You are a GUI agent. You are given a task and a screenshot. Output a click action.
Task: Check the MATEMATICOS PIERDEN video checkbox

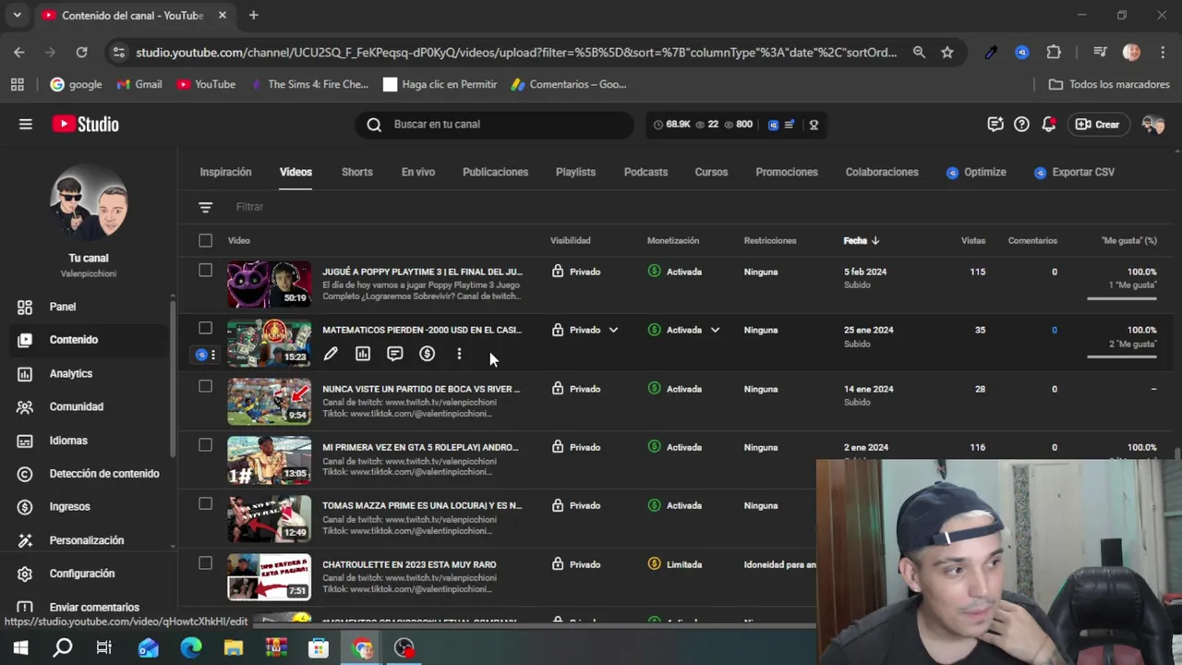[205, 329]
